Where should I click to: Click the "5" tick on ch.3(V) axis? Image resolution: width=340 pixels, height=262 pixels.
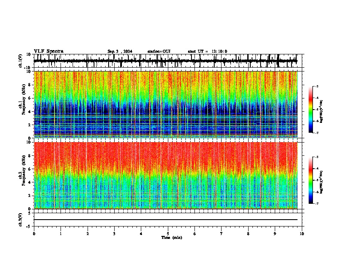click(x=30, y=213)
